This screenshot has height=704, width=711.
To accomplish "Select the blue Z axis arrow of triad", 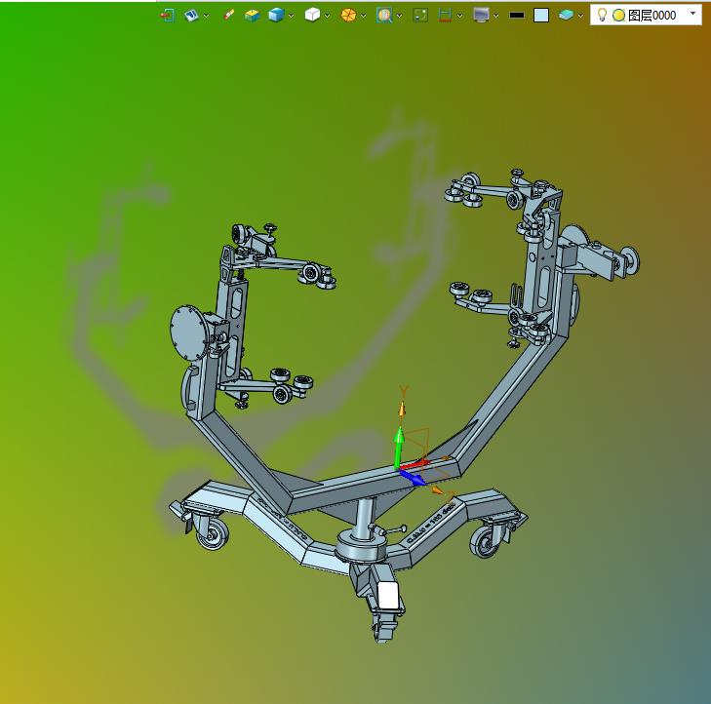I will [413, 478].
